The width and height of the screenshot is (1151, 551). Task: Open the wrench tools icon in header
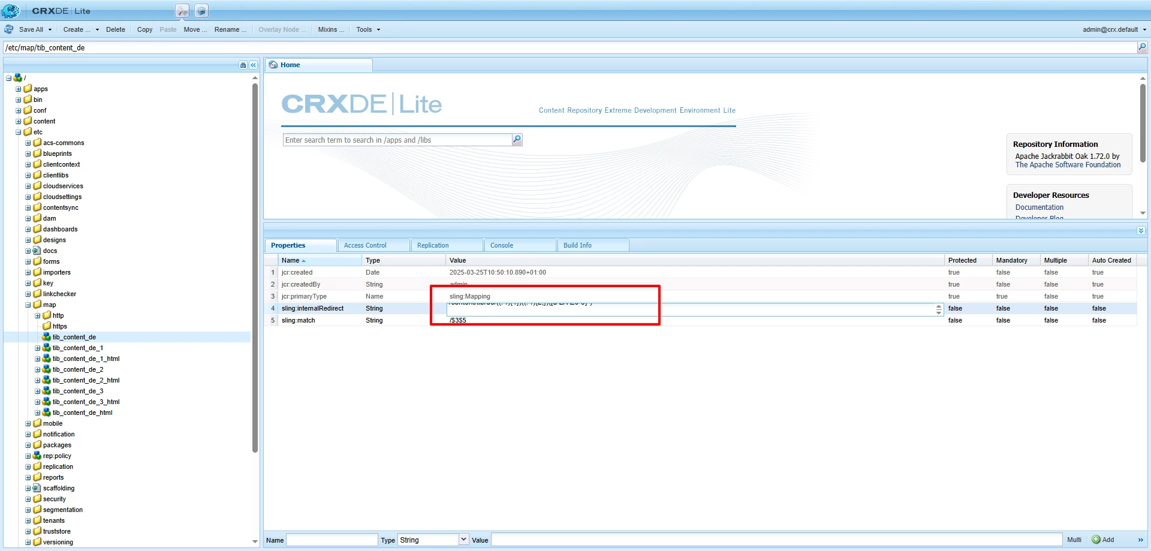(182, 11)
